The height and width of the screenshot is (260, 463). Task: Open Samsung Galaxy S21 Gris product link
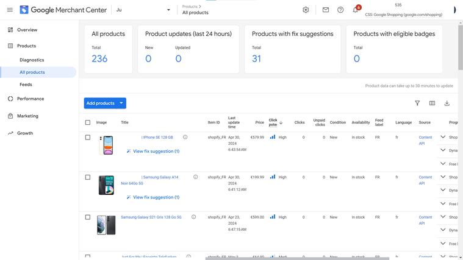point(151,217)
